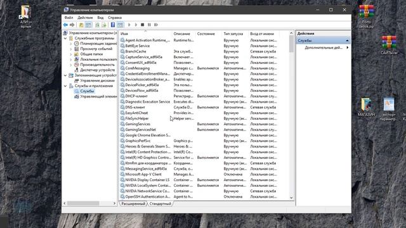Screen dimensions: 406x228
Task: Click the Локальные пользователи tree icon
Action: [x=76, y=60]
